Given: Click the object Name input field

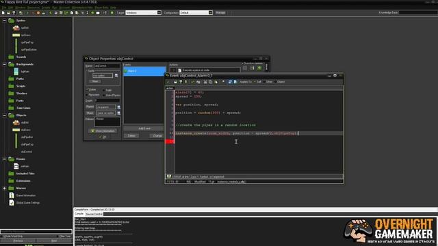Looking at the screenshot, I should coord(107,66).
